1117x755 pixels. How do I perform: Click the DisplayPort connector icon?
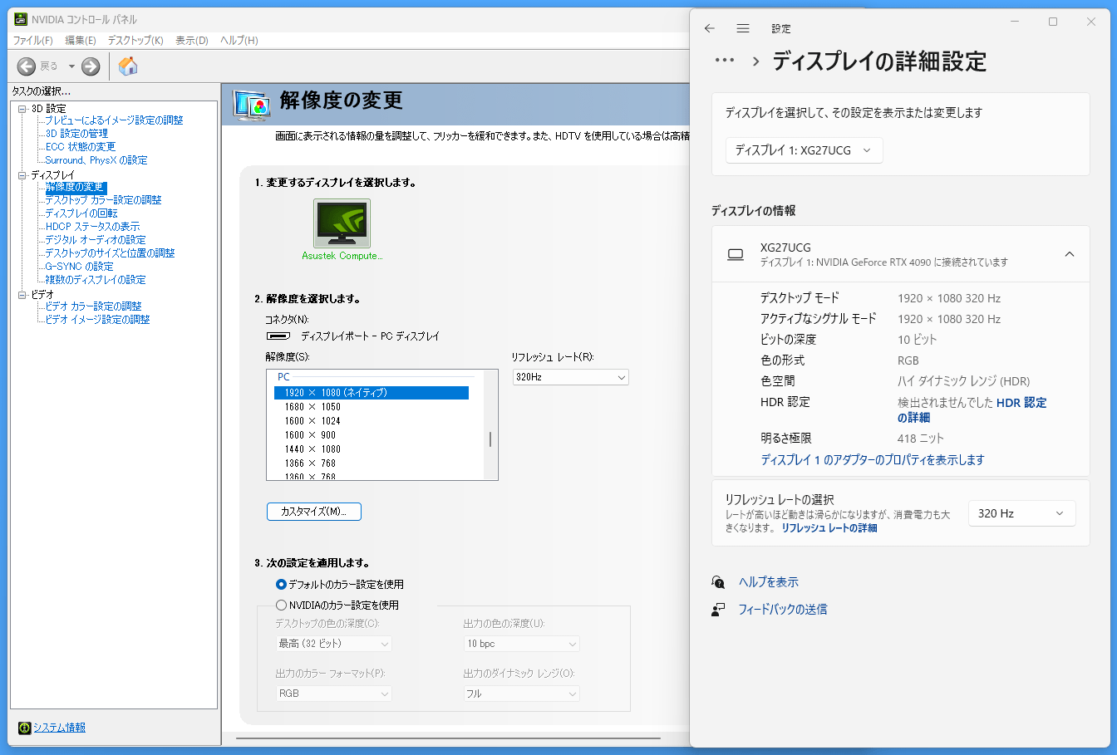[278, 336]
